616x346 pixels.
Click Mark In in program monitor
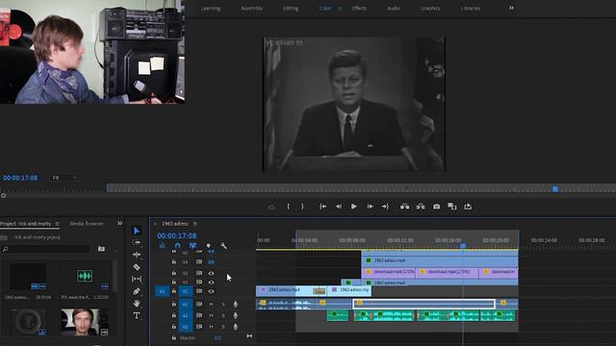pyautogui.click(x=289, y=207)
